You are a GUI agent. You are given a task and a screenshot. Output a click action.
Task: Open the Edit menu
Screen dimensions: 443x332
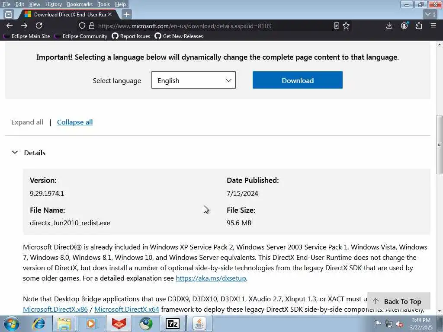tap(19, 4)
